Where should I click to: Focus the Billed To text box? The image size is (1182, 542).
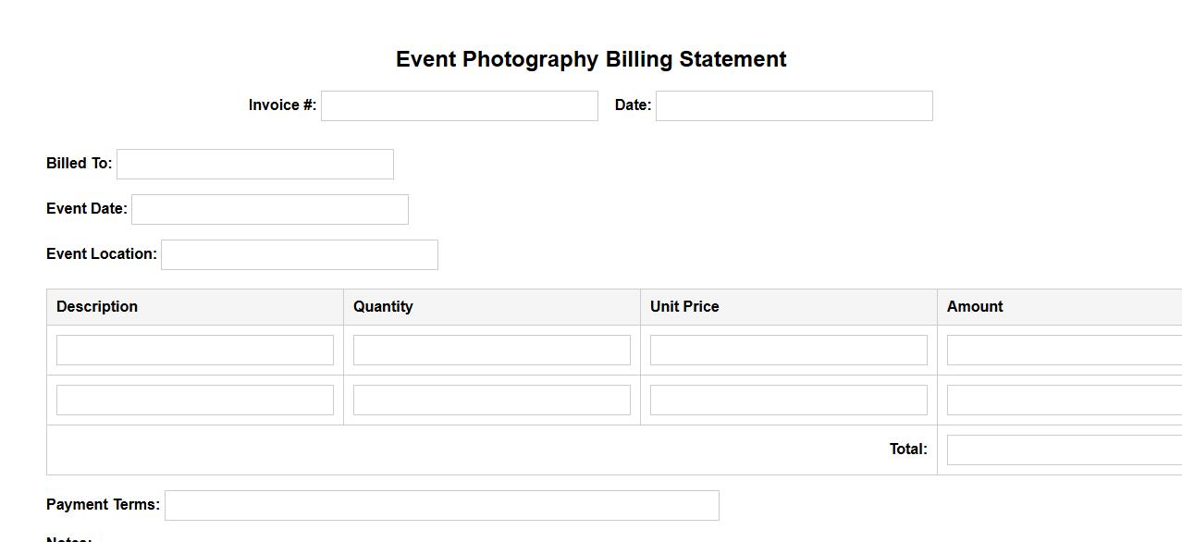point(254,164)
